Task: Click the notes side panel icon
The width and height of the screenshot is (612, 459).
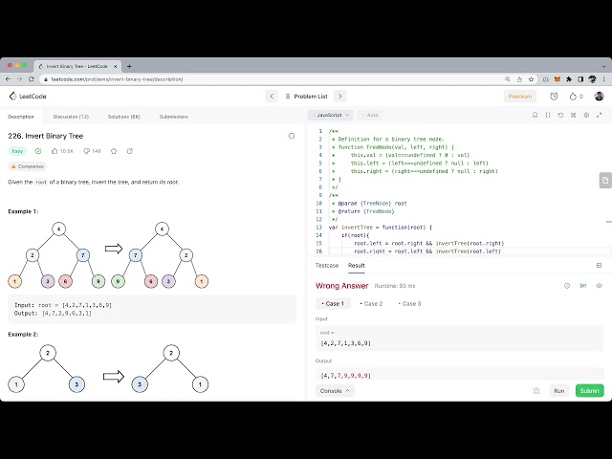Action: 605,181
